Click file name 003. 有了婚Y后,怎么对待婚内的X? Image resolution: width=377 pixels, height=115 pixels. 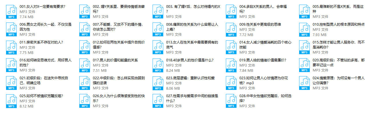(x=193, y=9)
